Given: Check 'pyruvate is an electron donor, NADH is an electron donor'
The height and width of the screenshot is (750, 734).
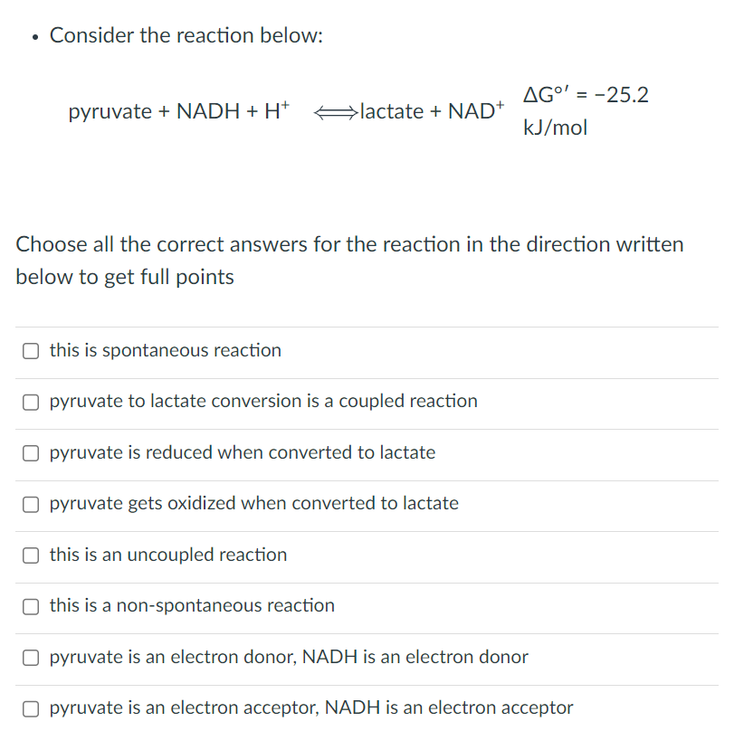Looking at the screenshot, I should 30,658.
